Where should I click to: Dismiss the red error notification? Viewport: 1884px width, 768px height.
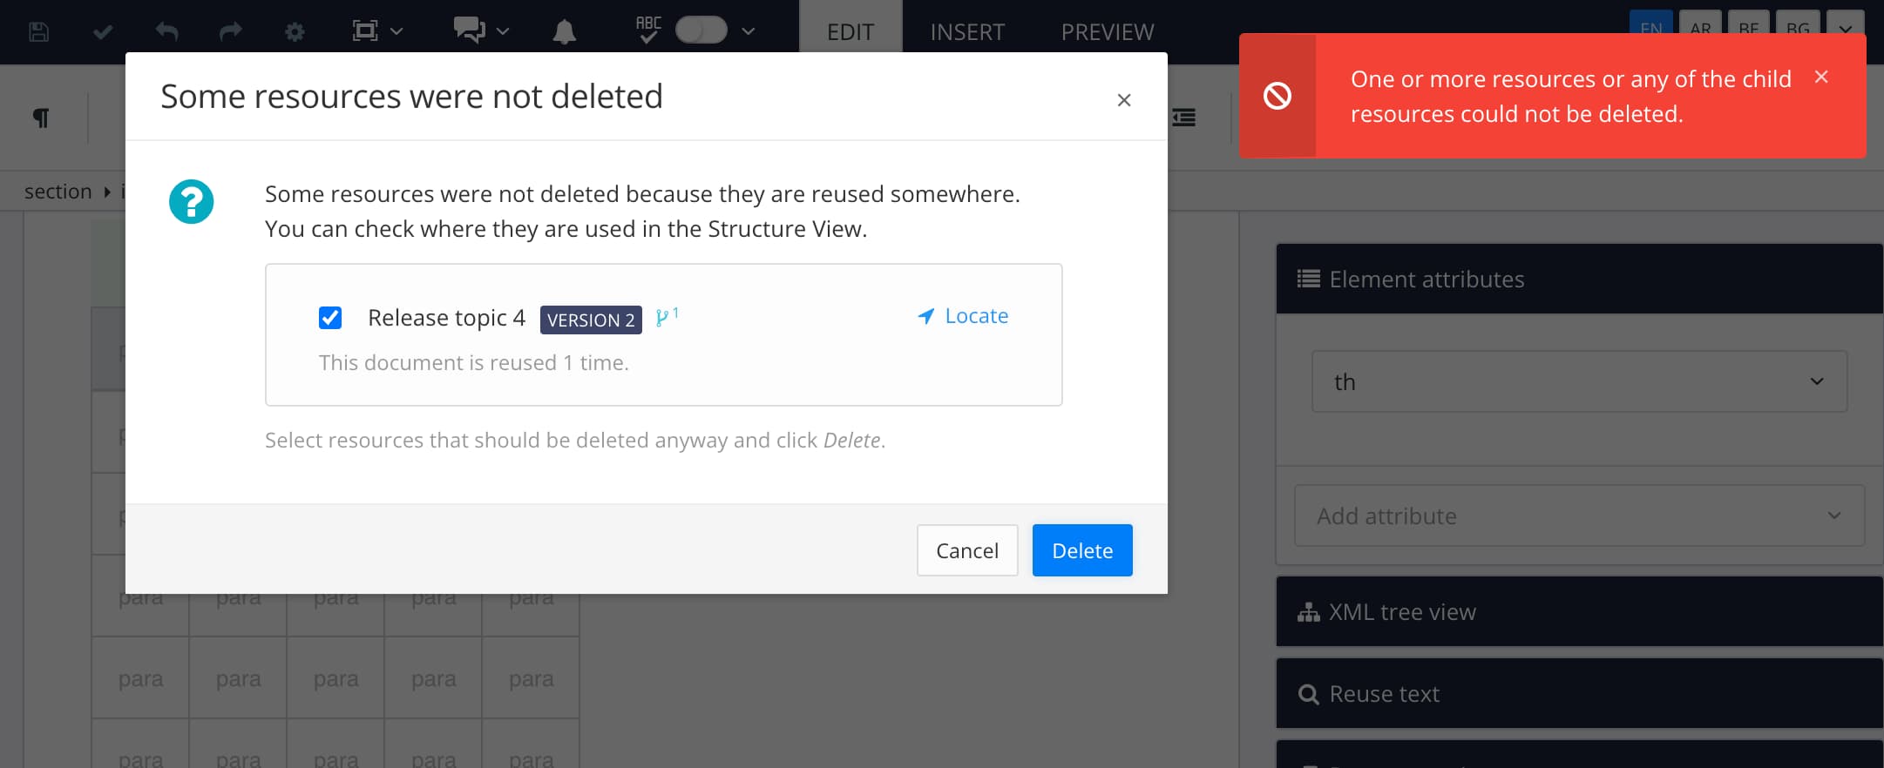click(x=1820, y=77)
